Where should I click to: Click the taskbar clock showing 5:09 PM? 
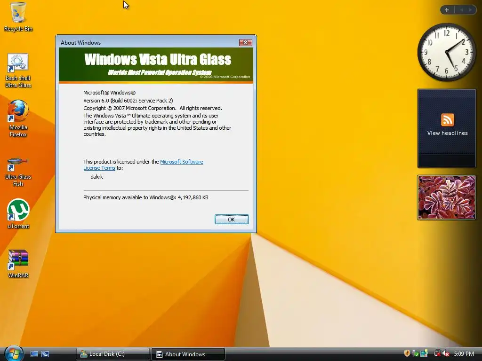point(464,354)
